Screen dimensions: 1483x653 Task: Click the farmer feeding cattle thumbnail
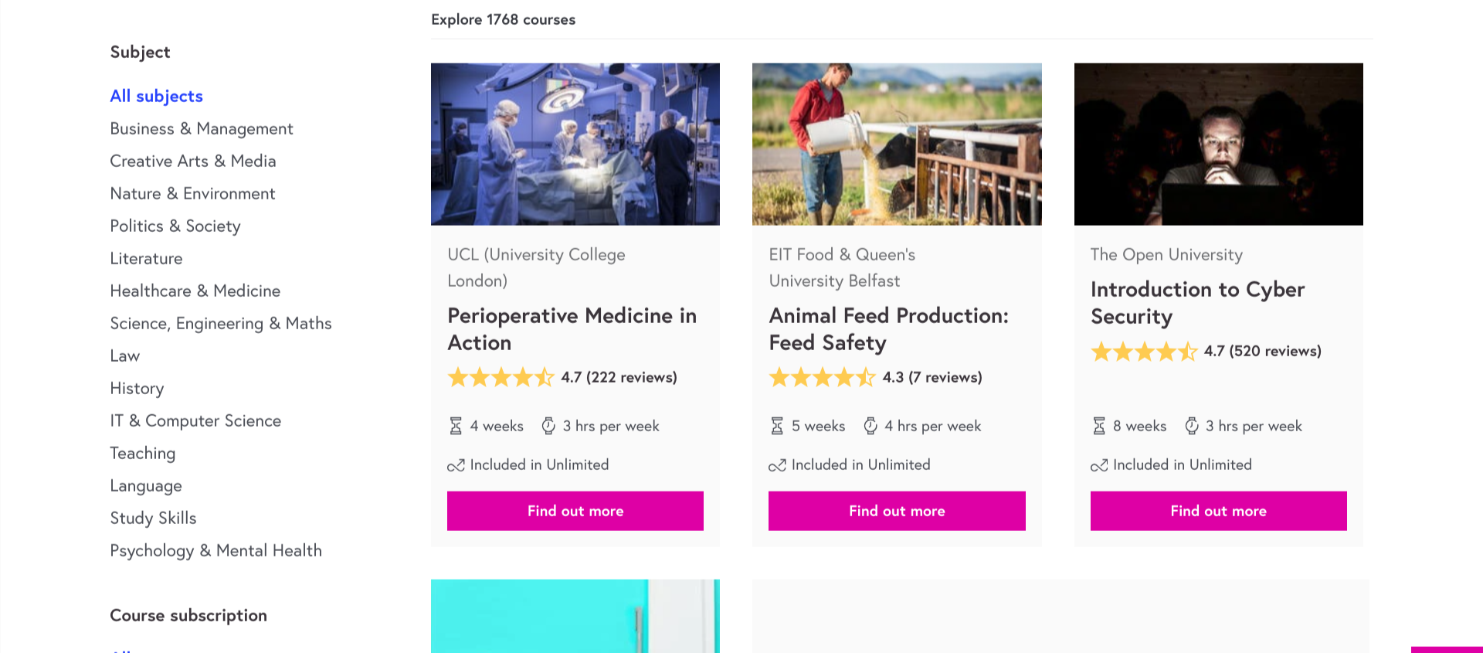[x=896, y=145]
